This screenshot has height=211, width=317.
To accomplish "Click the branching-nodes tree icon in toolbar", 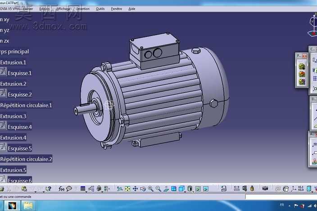I will tap(91, 189).
